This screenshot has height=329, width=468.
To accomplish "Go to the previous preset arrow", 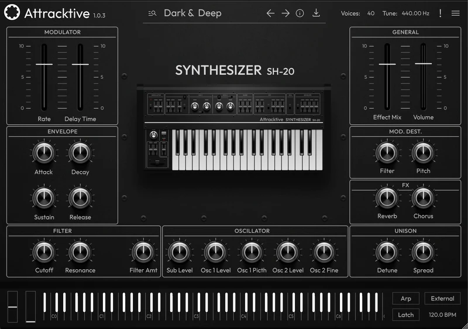I will [x=270, y=13].
